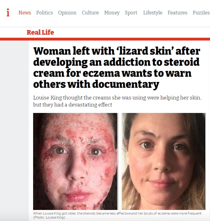Open the Sport section
This screenshot has height=221, width=210.
coord(131,13)
